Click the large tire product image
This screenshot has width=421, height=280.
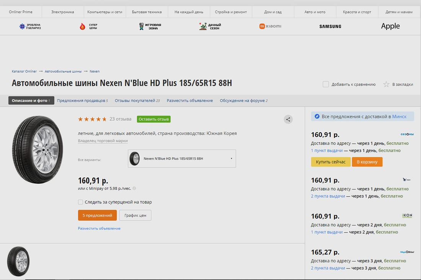(38, 149)
